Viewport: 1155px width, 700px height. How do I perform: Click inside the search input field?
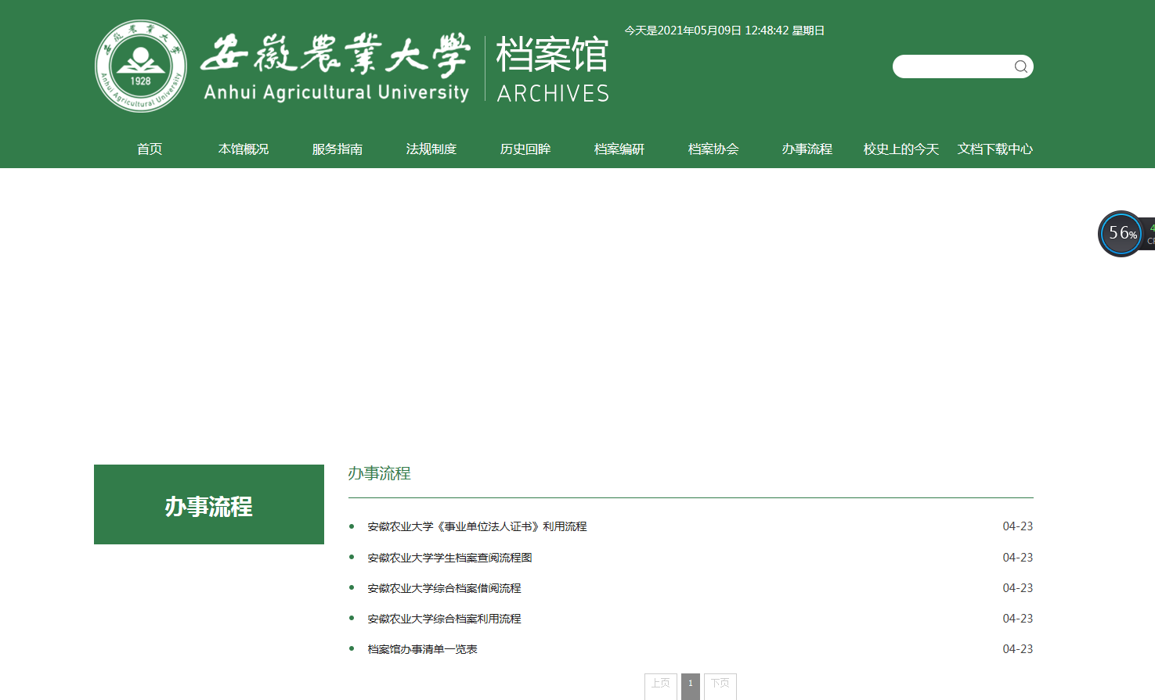pos(951,66)
